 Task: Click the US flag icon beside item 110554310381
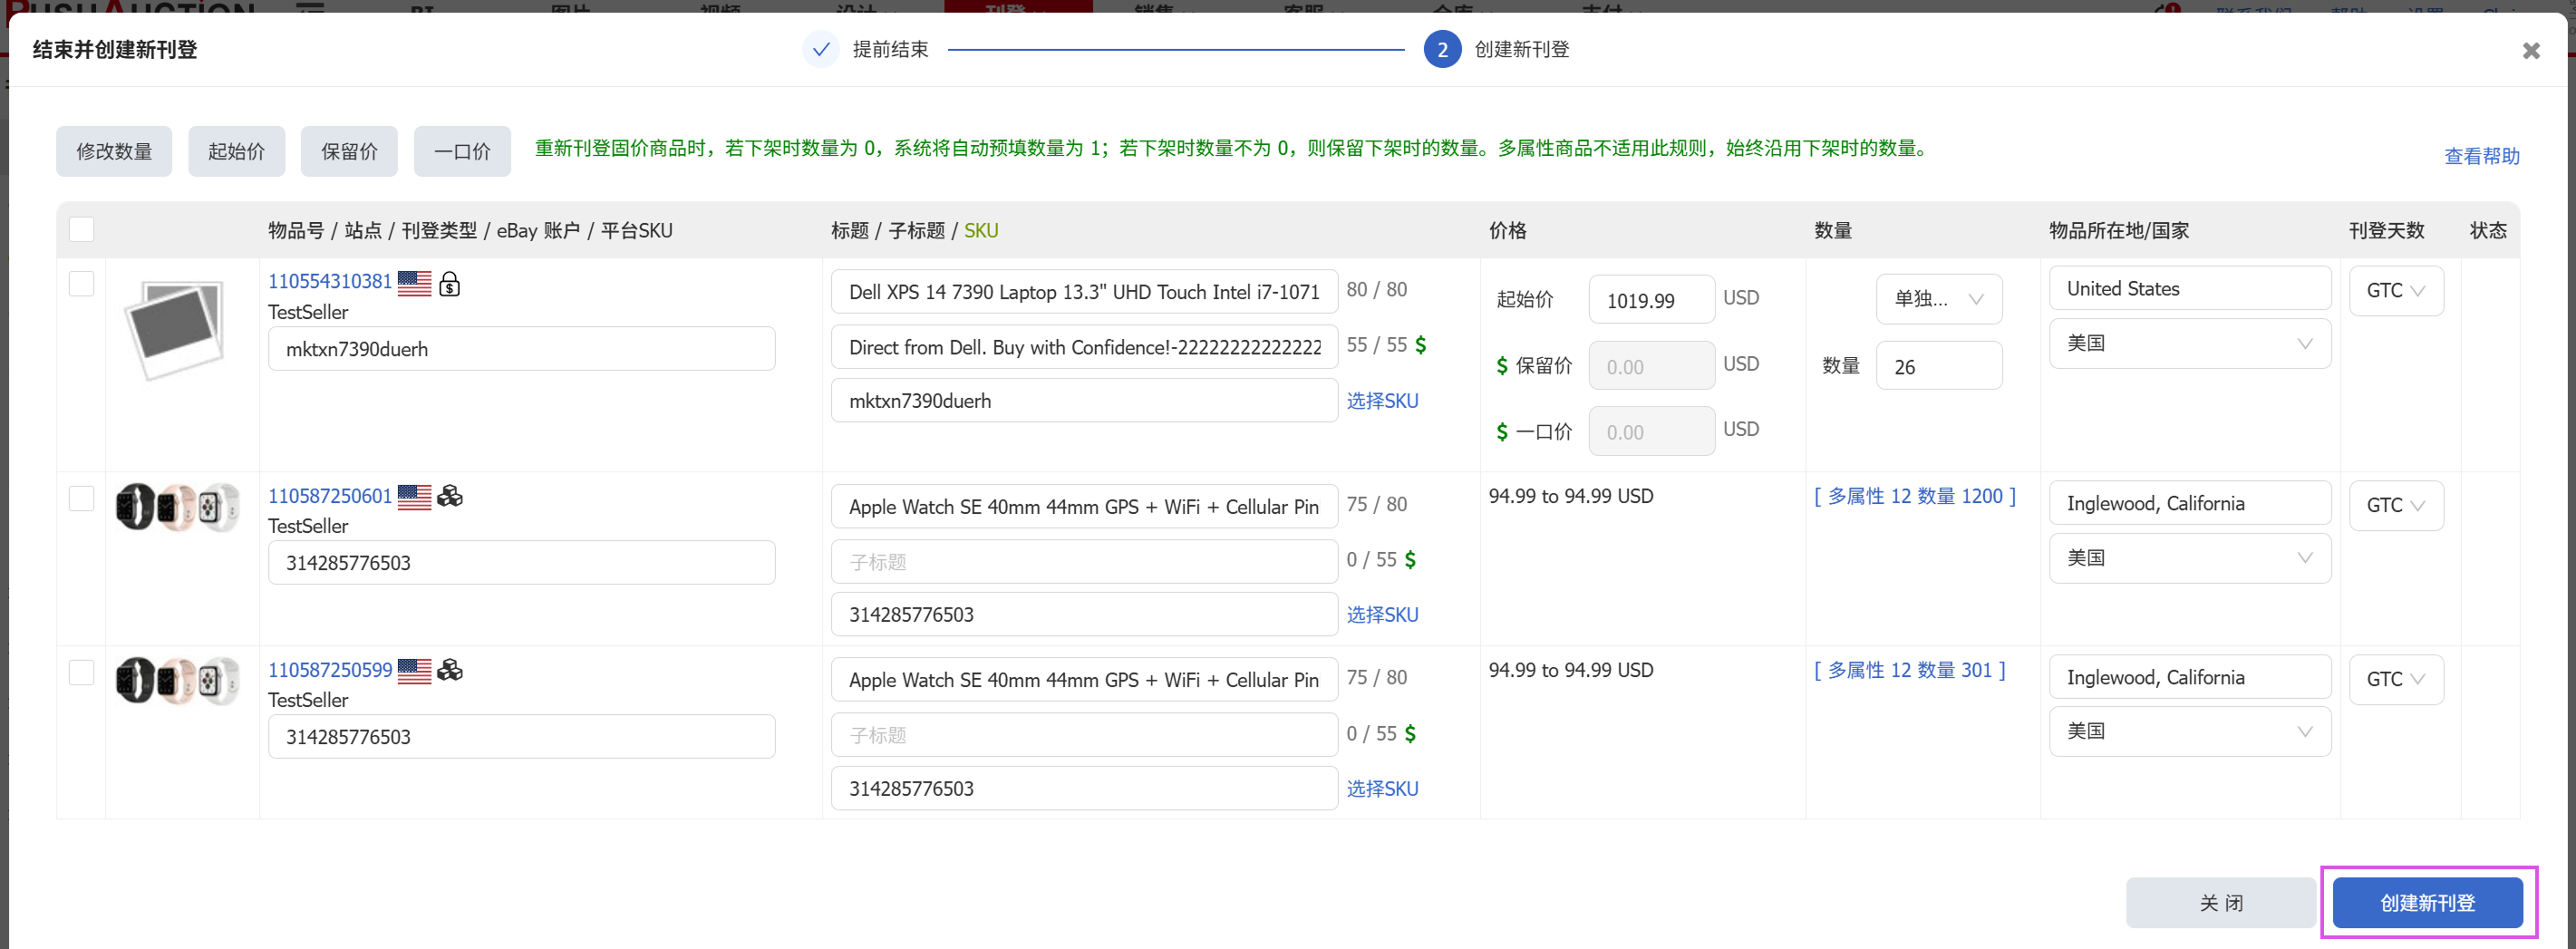(414, 283)
